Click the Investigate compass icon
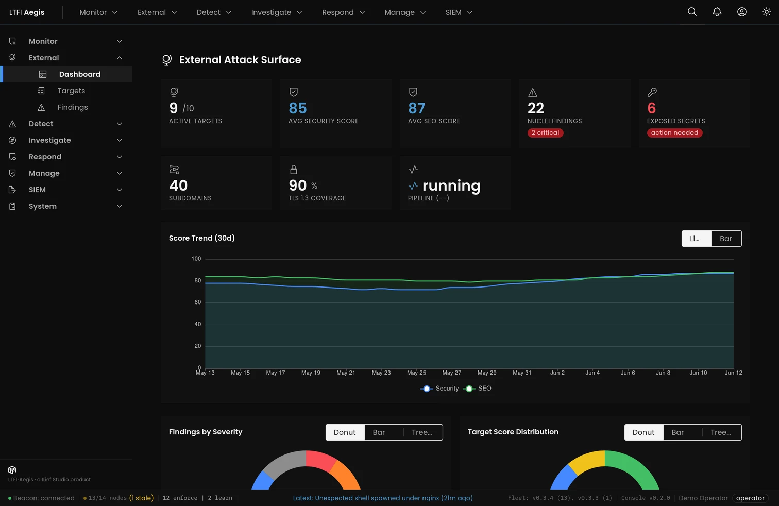This screenshot has height=506, width=779. click(12, 140)
